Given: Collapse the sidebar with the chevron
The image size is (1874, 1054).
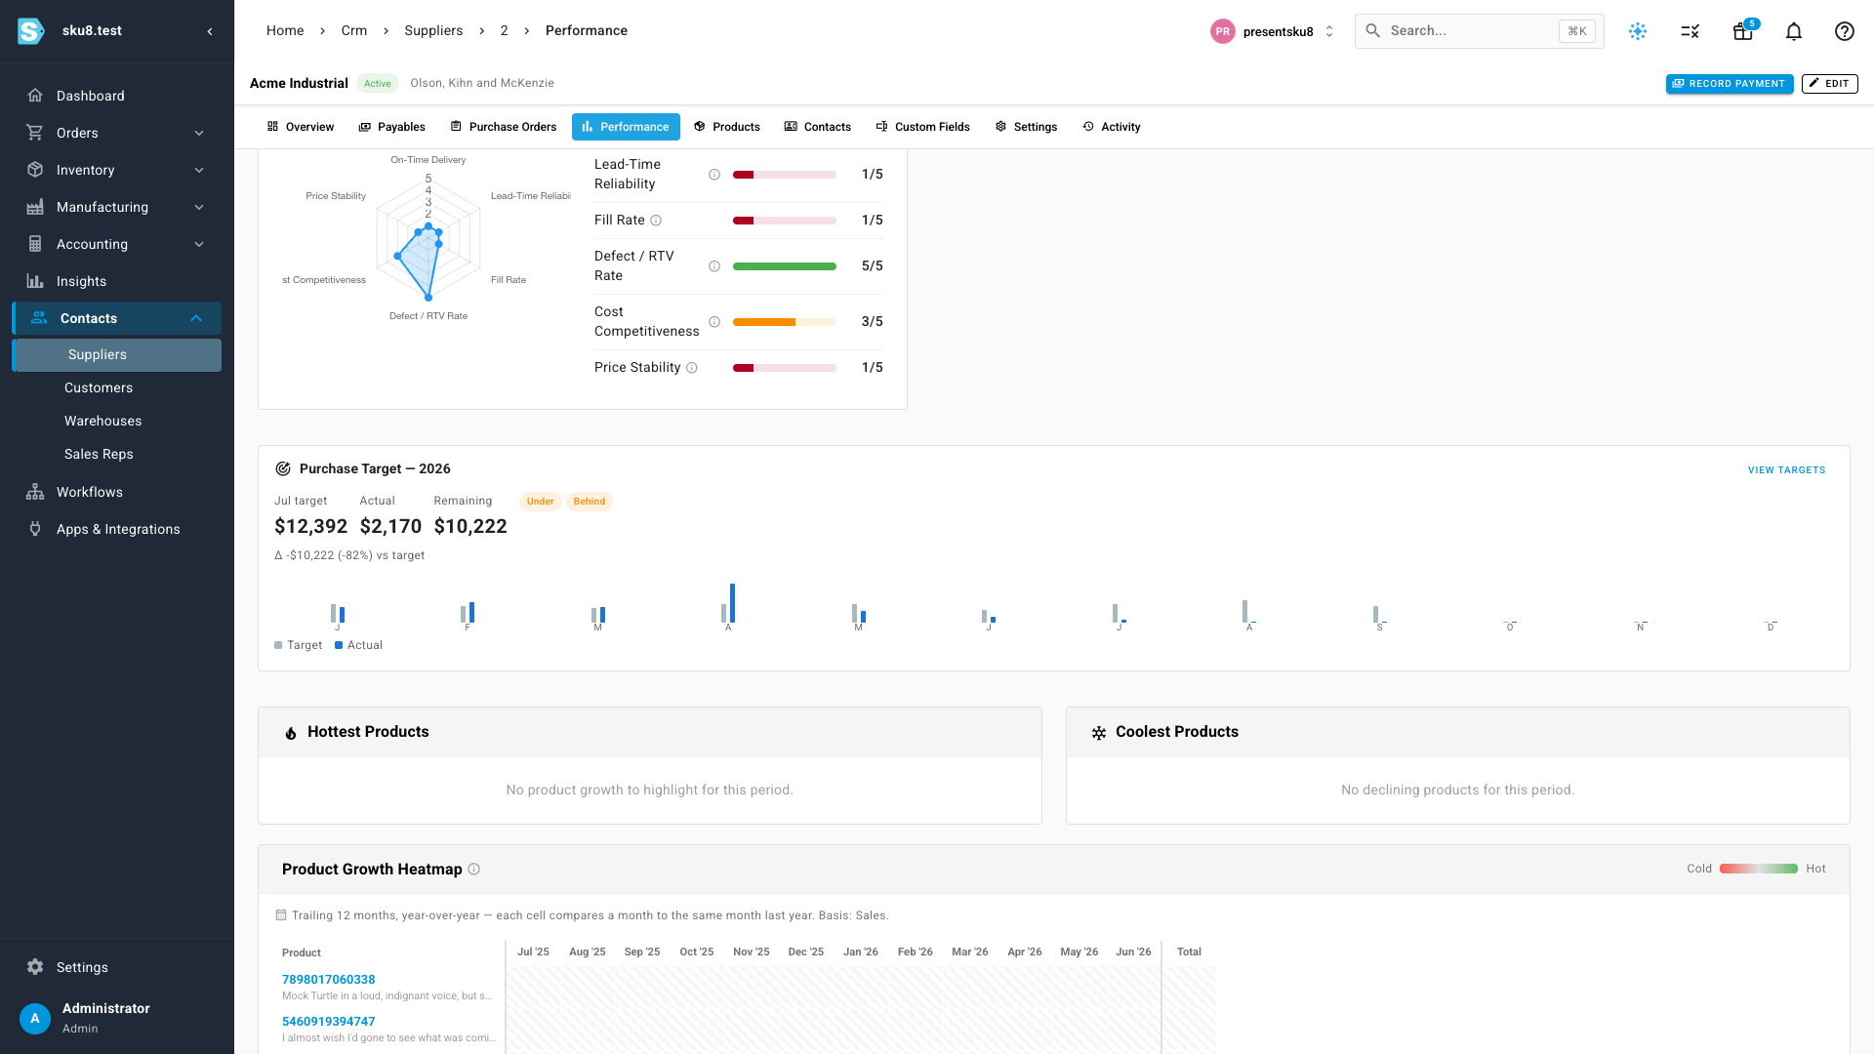Looking at the screenshot, I should point(210,31).
